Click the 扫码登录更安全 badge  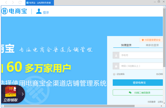click(x=151, y=40)
